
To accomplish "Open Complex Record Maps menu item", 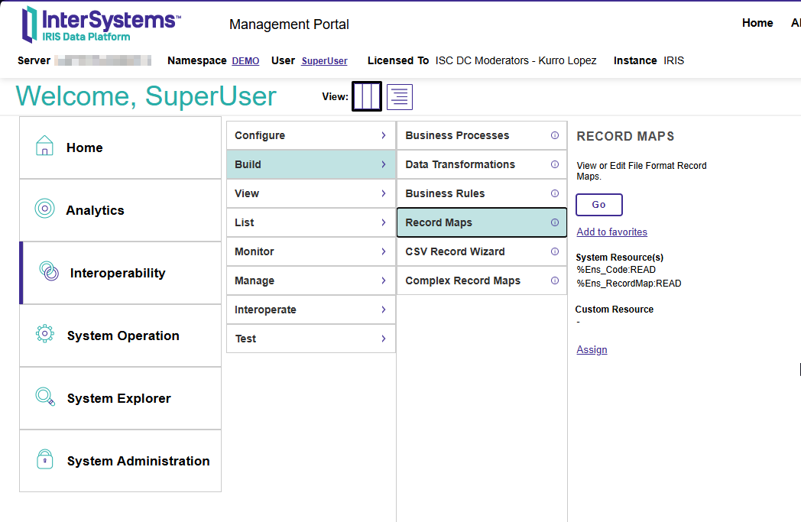I will point(462,280).
